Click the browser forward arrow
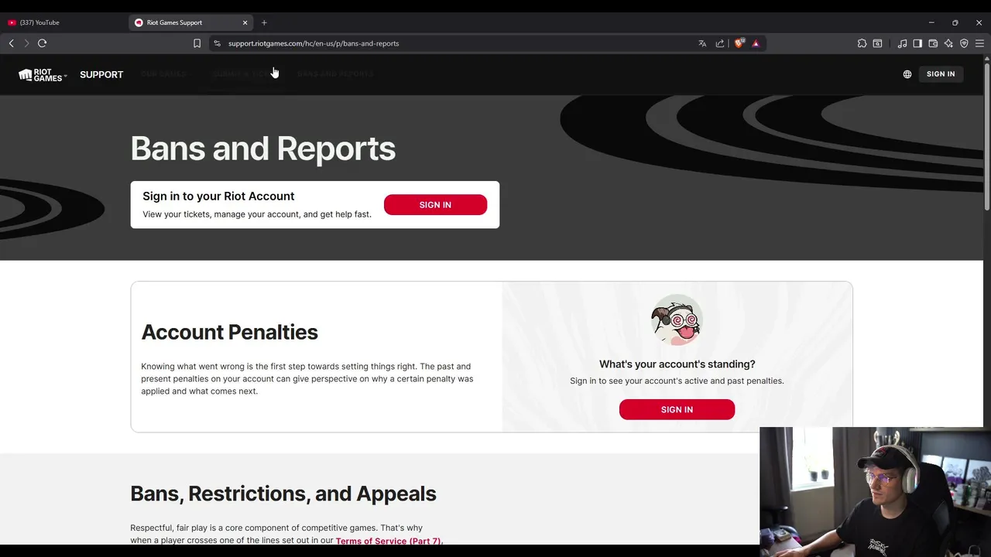The height and width of the screenshot is (557, 991). pos(26,43)
